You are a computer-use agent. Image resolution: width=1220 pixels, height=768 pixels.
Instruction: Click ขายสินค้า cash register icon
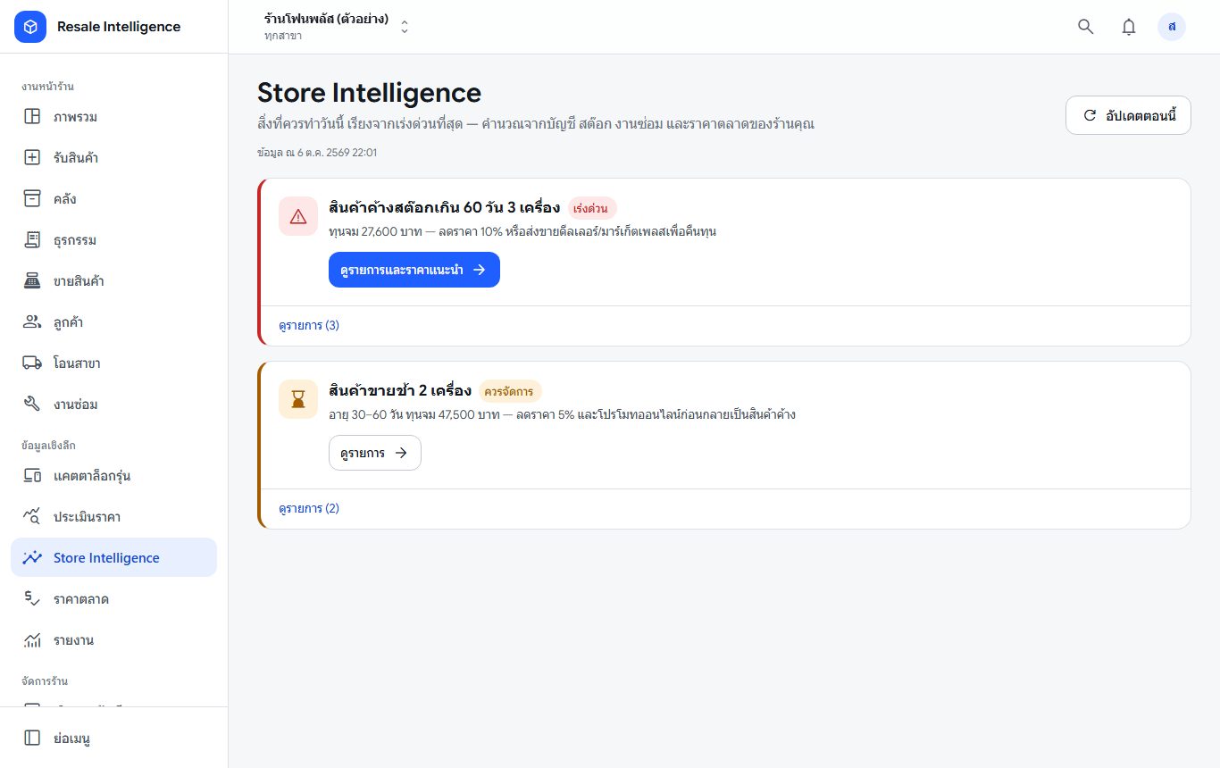point(32,281)
